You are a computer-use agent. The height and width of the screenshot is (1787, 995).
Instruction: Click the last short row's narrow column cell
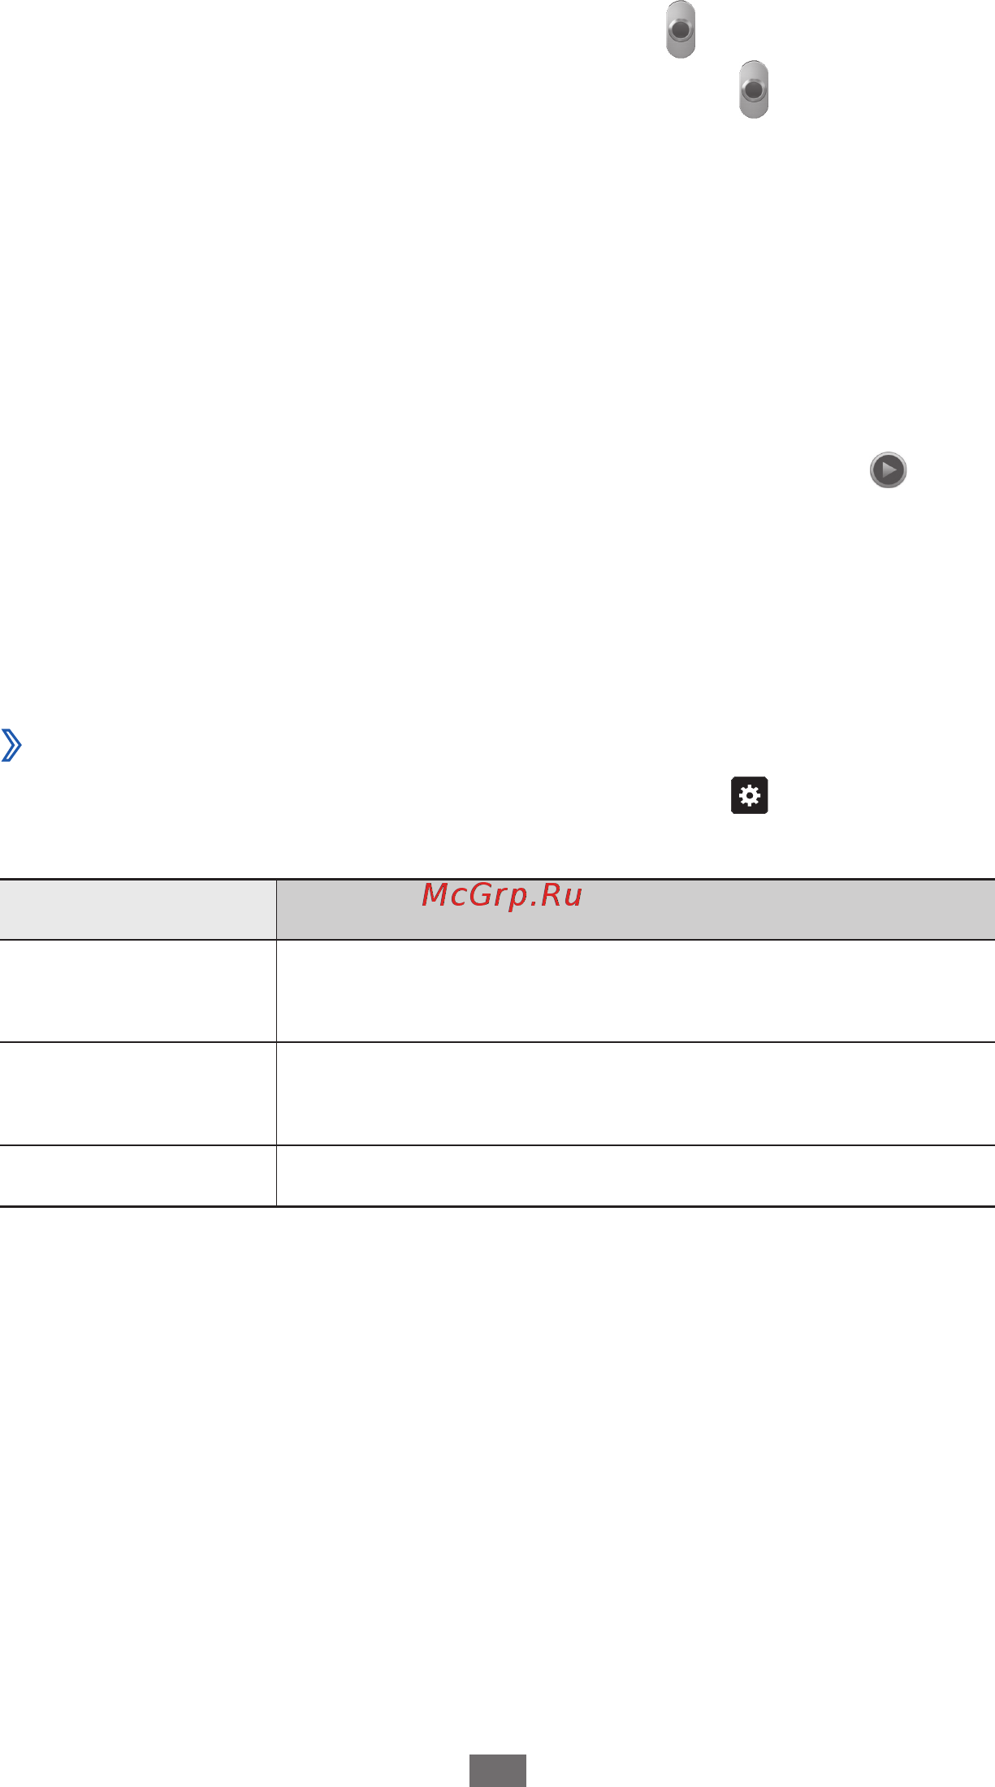[138, 1176]
